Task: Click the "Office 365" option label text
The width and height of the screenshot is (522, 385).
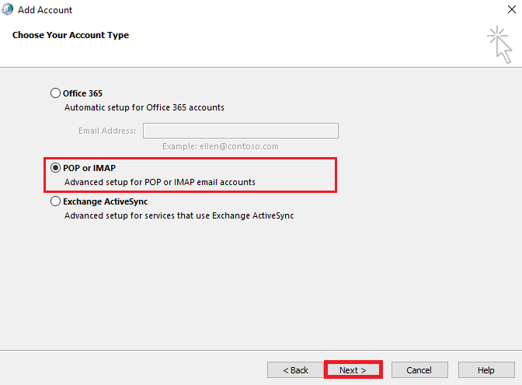Action: (x=82, y=93)
